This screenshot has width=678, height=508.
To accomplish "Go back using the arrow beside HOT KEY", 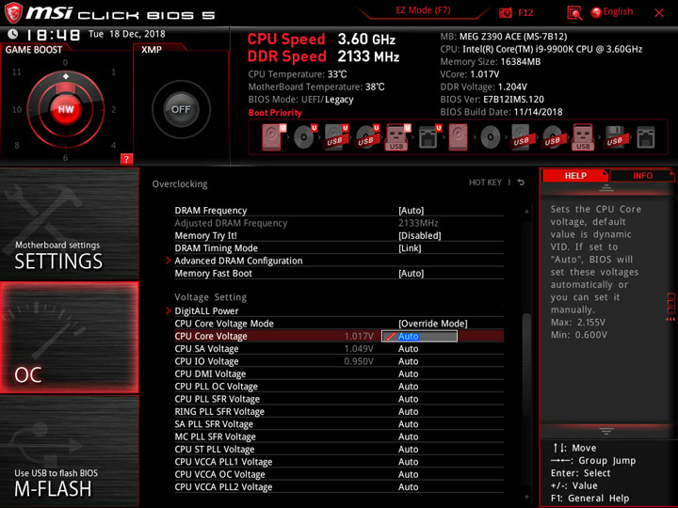I will [521, 183].
